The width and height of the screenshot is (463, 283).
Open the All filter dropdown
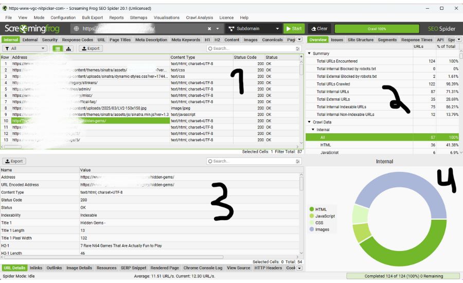(24, 48)
